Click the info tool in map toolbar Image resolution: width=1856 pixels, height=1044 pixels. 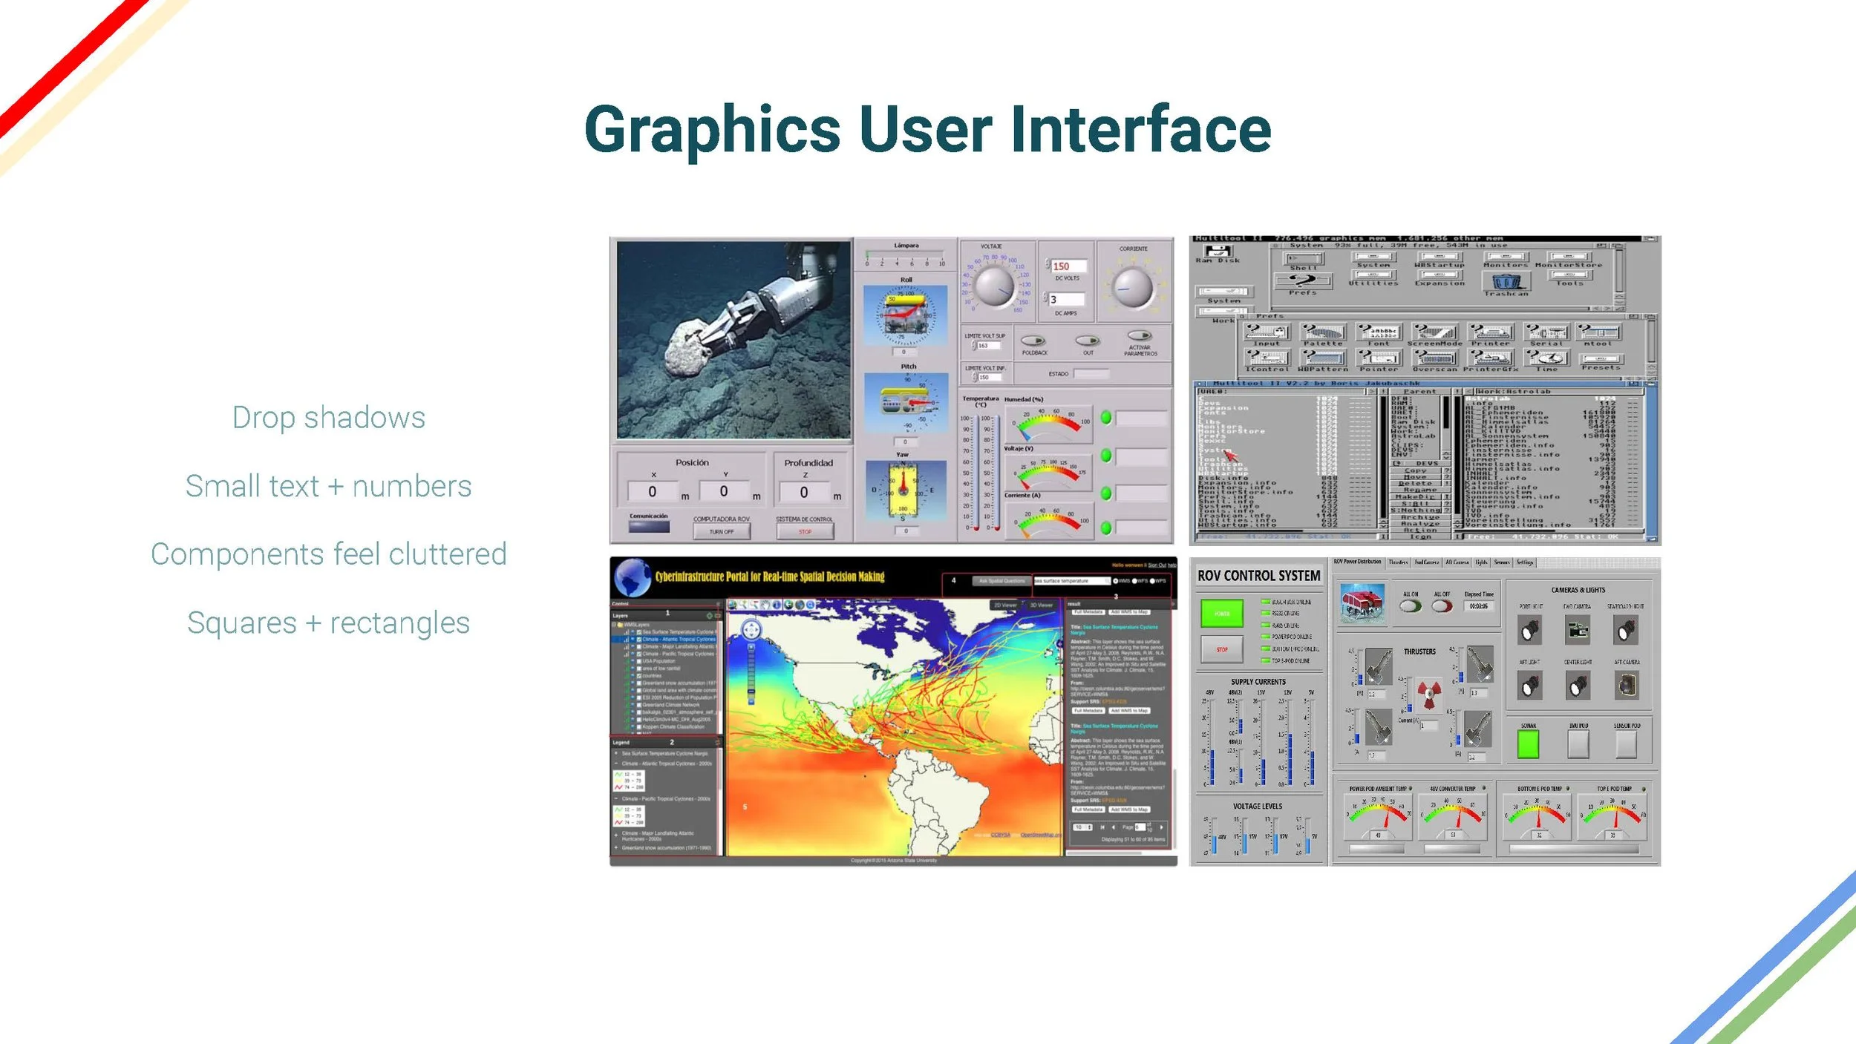coord(777,605)
